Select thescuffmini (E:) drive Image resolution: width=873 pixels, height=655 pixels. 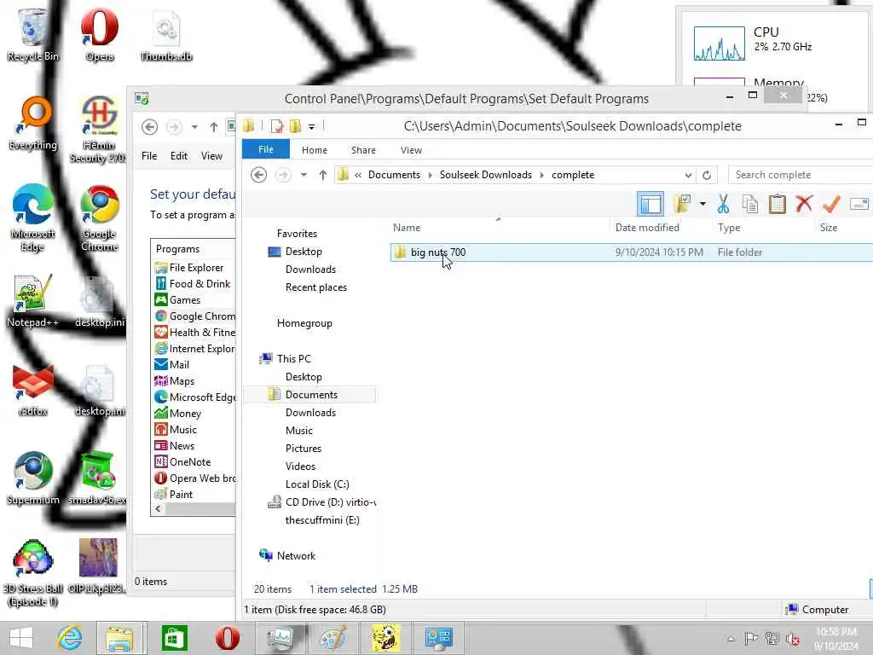click(x=322, y=519)
